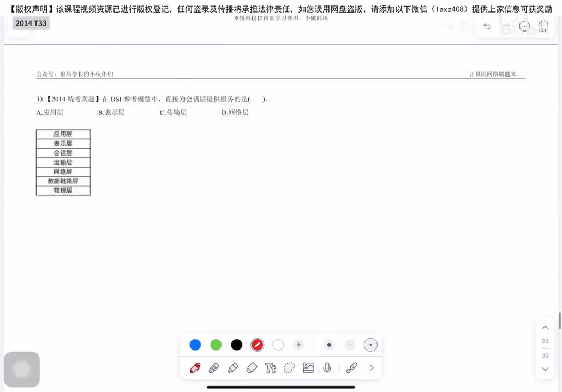
Task: Select the red pen tool
Action: point(195,367)
